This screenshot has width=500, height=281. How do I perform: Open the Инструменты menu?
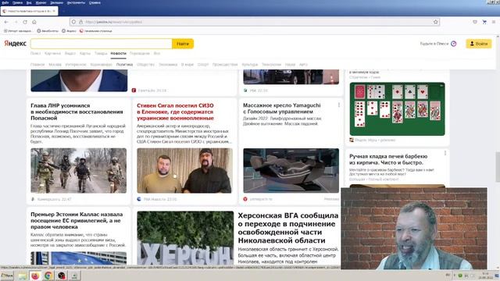(76, 2)
